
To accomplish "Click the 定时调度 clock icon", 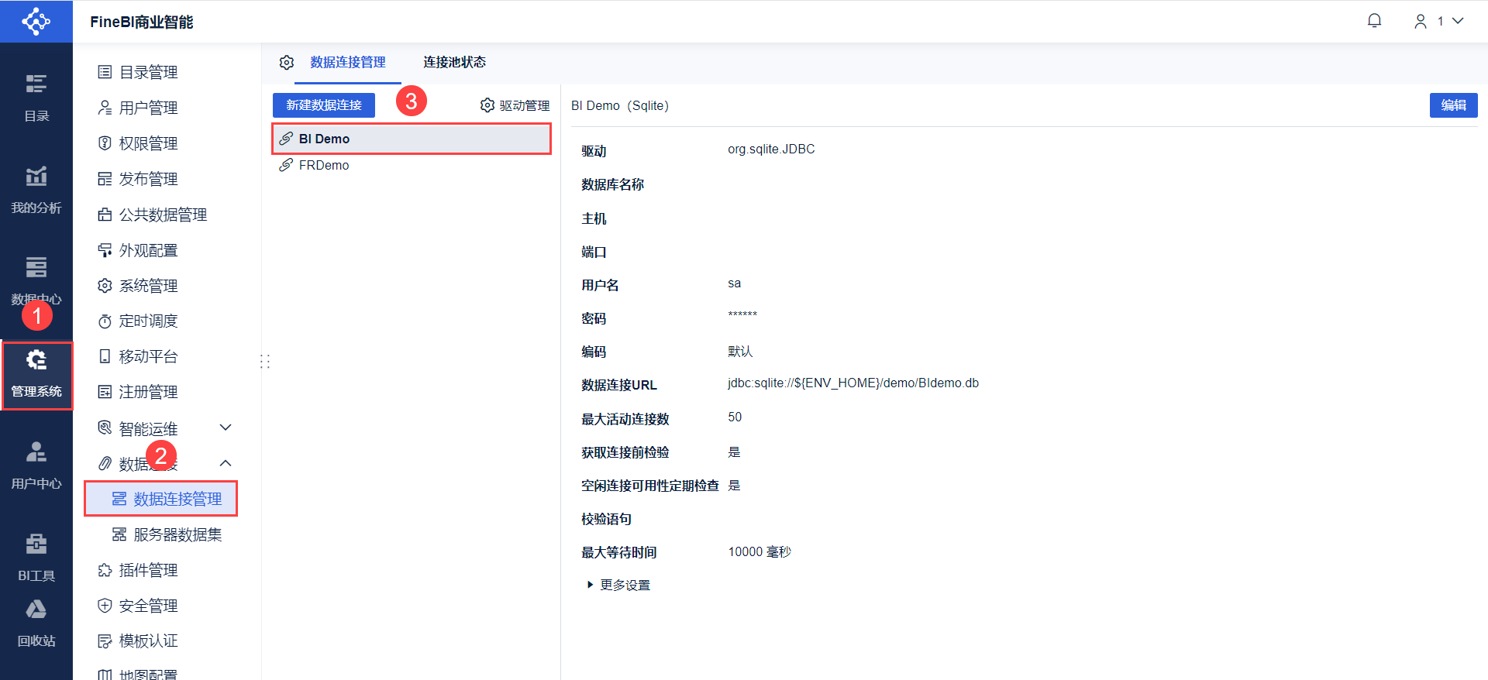I will (x=105, y=321).
